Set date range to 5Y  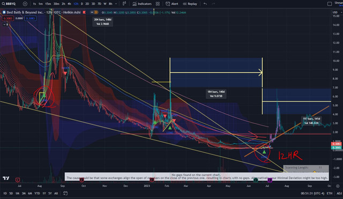coord(50,193)
